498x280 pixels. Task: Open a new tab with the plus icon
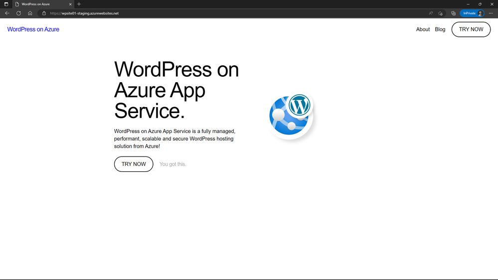coord(79,4)
